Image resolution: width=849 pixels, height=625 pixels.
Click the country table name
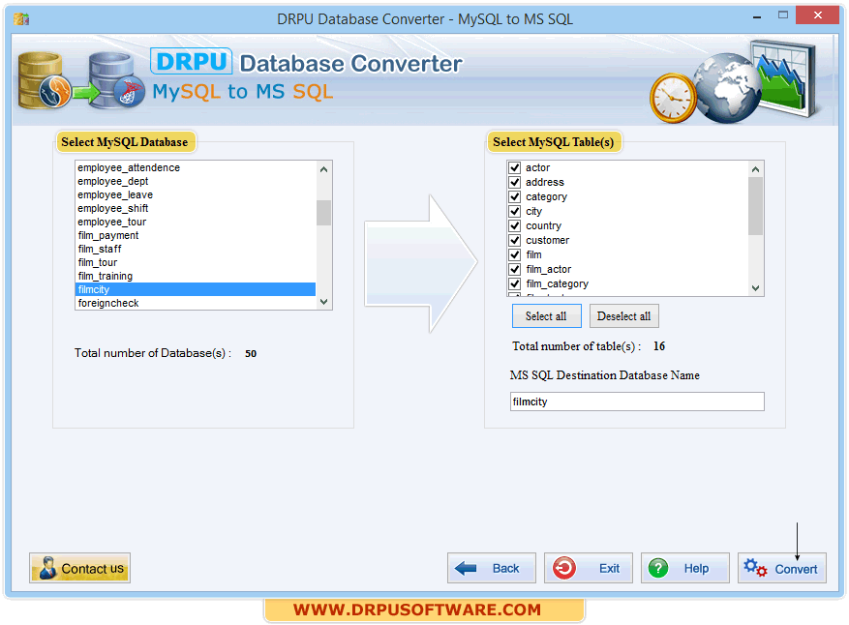544,225
